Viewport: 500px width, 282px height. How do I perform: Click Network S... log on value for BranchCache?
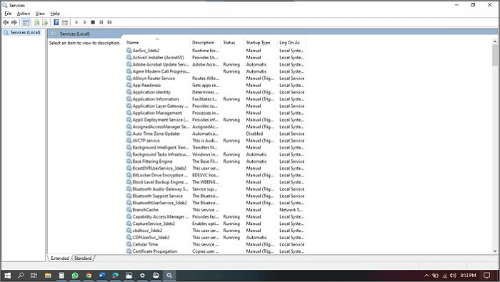[291, 210]
